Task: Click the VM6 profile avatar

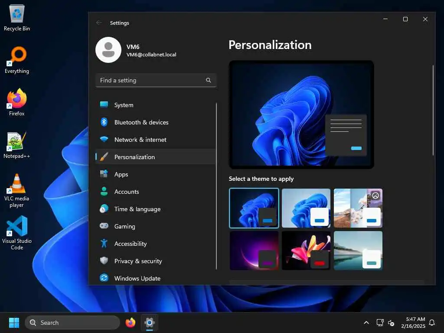Action: tap(108, 50)
